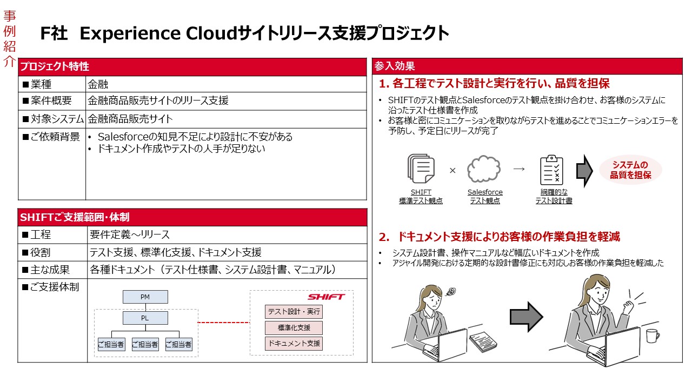Click the 標準化支援 box

click(294, 327)
